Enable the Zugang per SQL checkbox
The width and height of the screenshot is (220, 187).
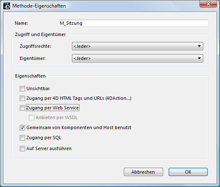(x=22, y=138)
